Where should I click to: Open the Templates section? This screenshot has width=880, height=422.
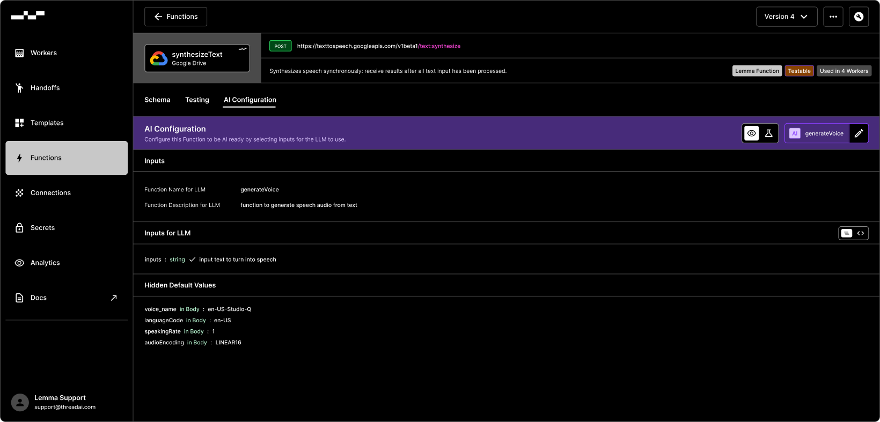67,123
